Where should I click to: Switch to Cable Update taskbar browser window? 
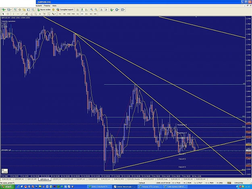coord(175,187)
